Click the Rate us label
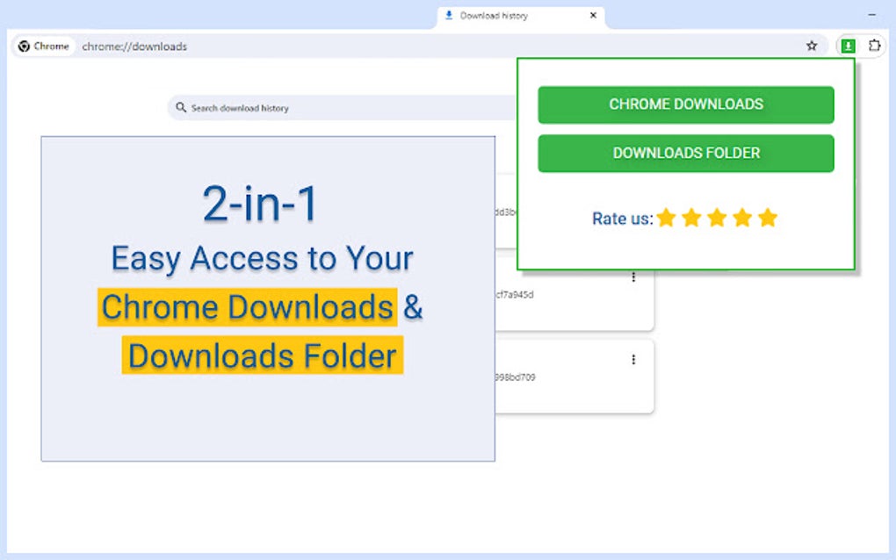This screenshot has width=896, height=560. click(x=622, y=219)
